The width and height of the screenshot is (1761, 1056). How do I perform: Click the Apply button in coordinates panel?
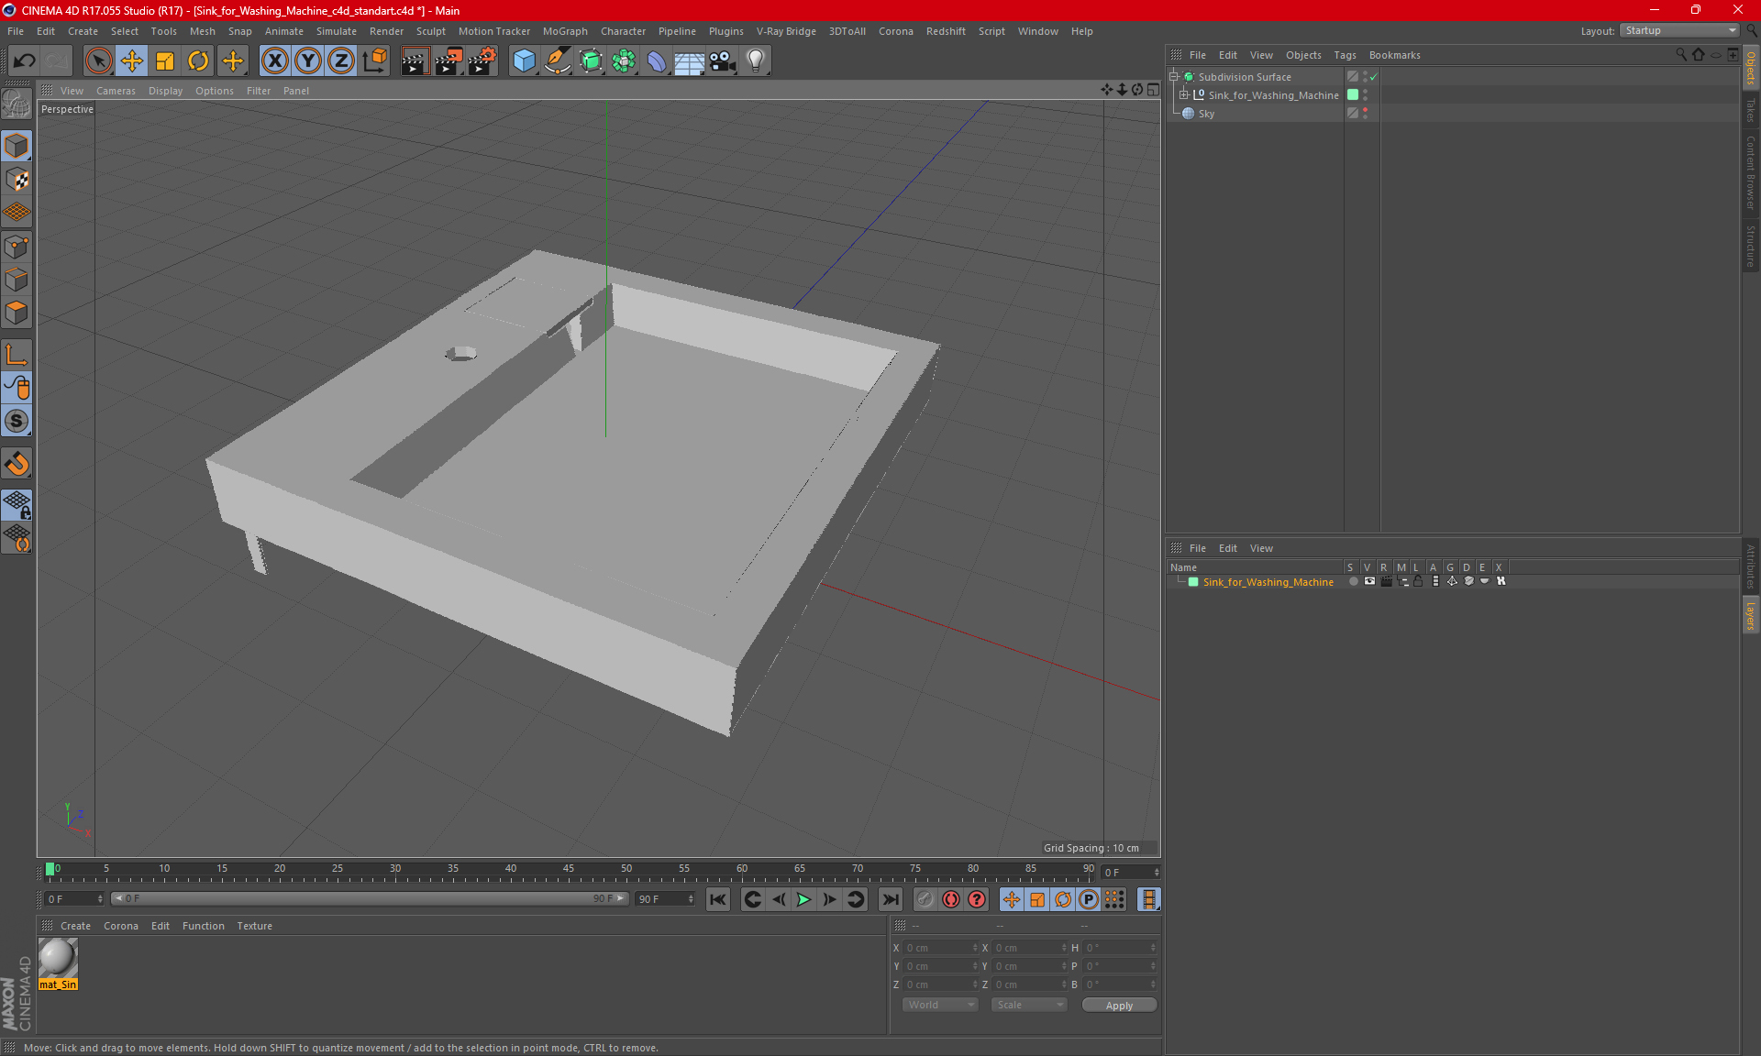(1118, 1006)
